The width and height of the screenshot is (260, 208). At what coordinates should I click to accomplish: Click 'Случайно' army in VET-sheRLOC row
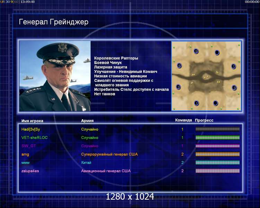[x=89, y=138]
